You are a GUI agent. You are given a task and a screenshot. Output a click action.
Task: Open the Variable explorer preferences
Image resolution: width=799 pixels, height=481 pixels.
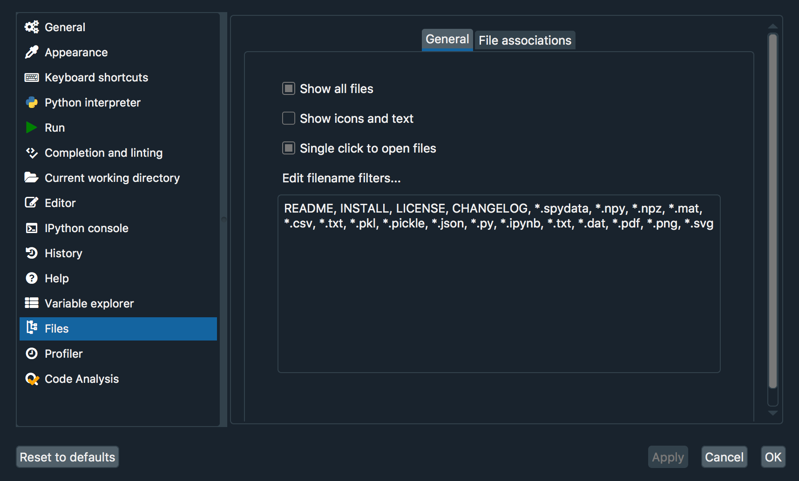pos(89,303)
